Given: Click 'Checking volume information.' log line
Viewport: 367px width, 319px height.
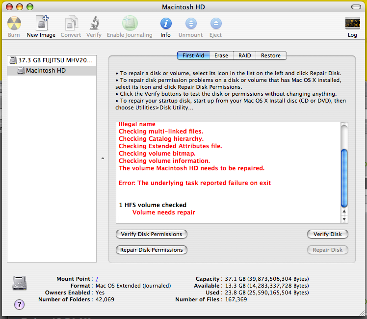Looking at the screenshot, I should [x=164, y=161].
